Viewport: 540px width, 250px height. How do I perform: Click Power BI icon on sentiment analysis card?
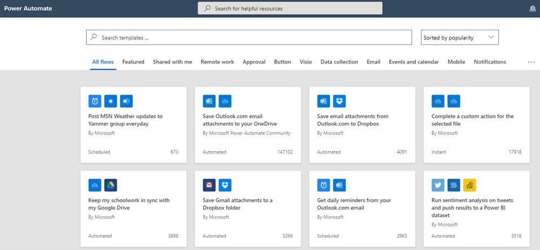click(x=469, y=185)
